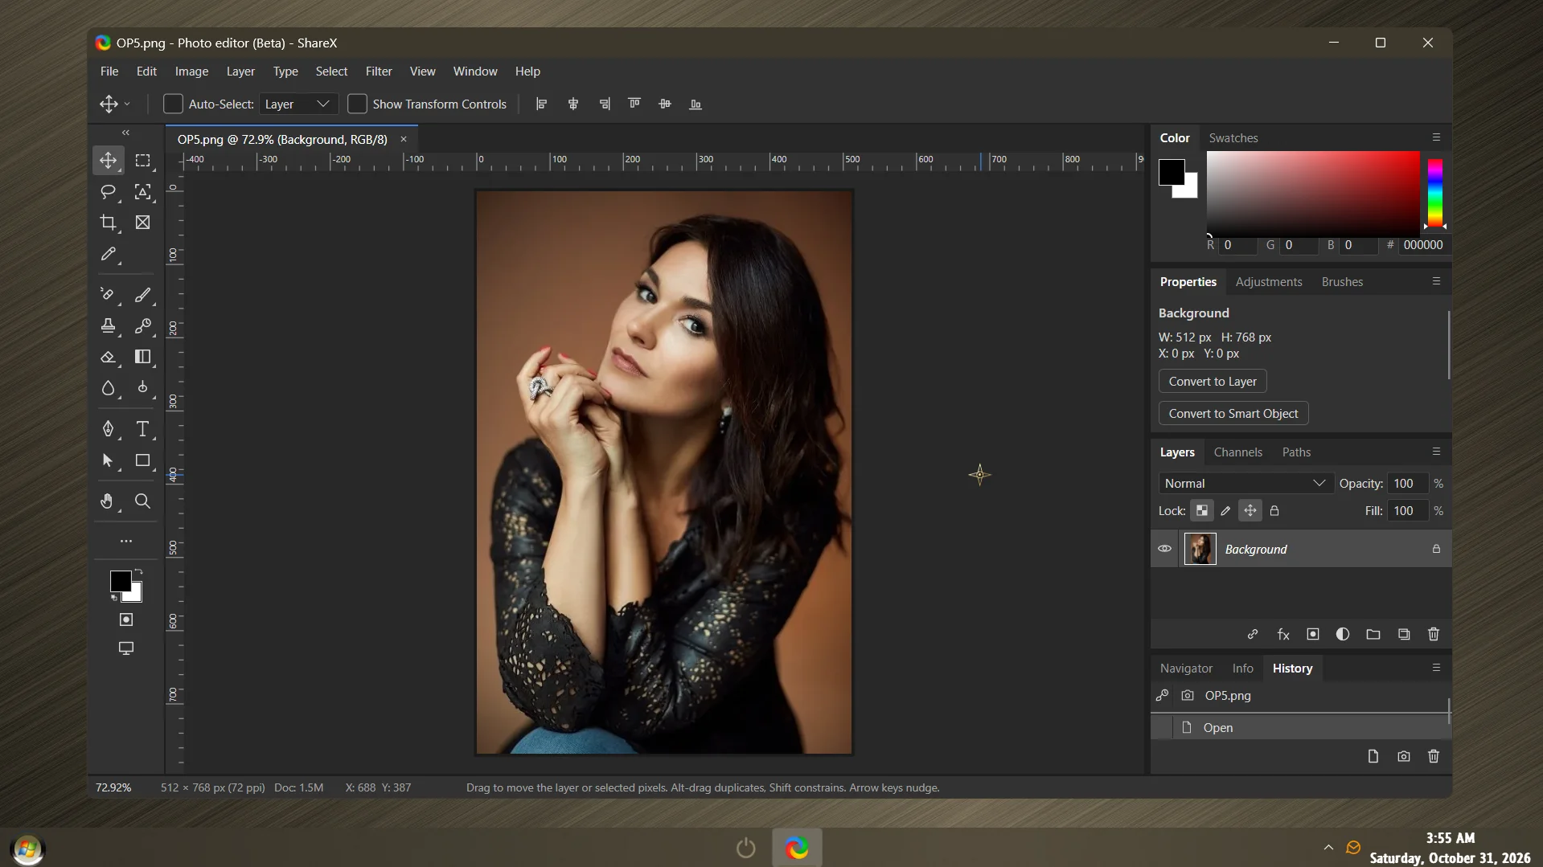The width and height of the screenshot is (1543, 867).
Task: Create new group folder in Layers panel
Action: [1373, 634]
